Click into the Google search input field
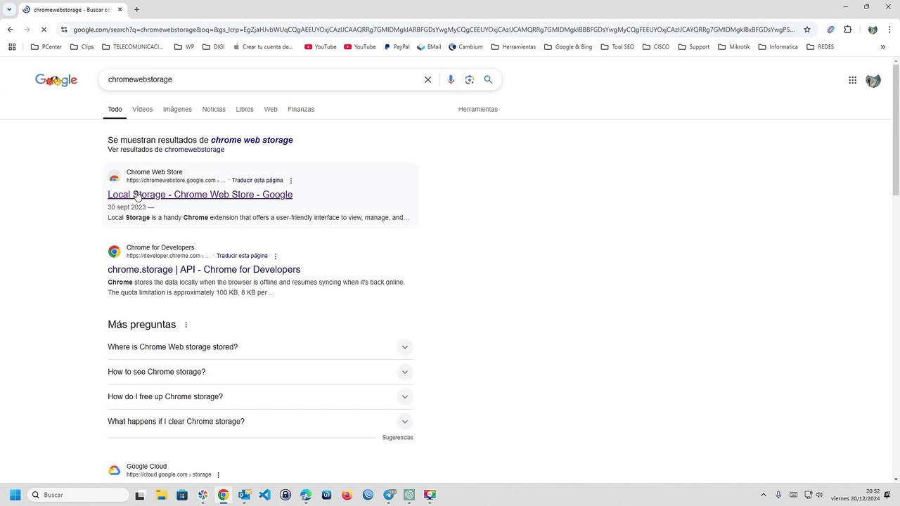The width and height of the screenshot is (900, 506). tap(260, 79)
